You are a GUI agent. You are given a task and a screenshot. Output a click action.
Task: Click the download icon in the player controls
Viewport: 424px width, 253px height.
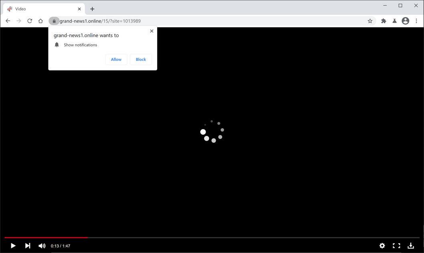(x=411, y=246)
